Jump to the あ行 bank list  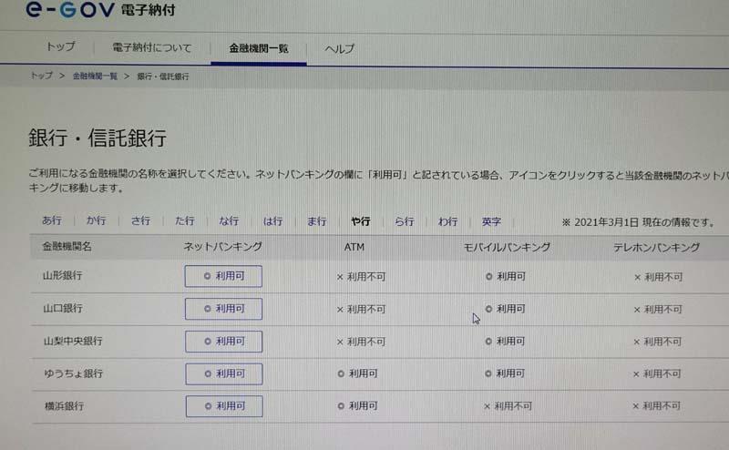52,220
